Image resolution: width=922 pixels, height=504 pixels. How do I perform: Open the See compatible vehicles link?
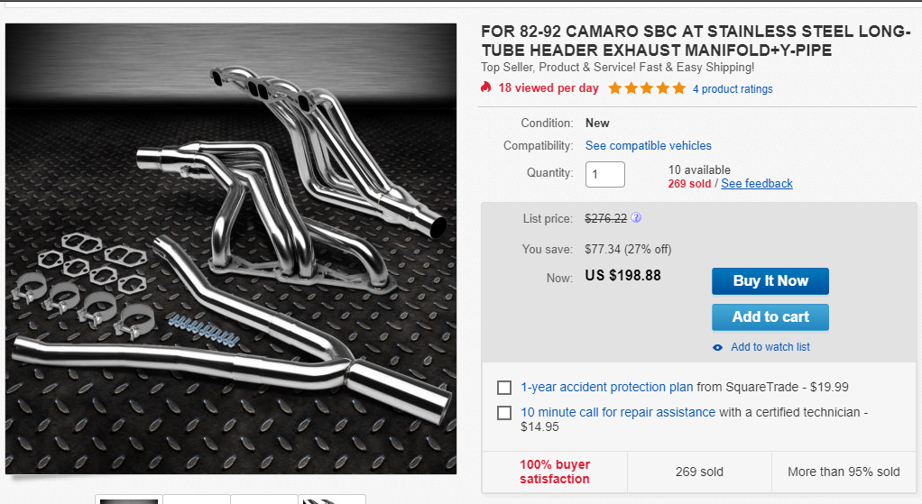pos(648,145)
